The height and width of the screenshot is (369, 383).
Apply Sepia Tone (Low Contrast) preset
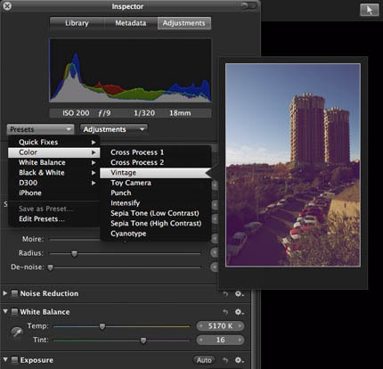[x=156, y=213]
